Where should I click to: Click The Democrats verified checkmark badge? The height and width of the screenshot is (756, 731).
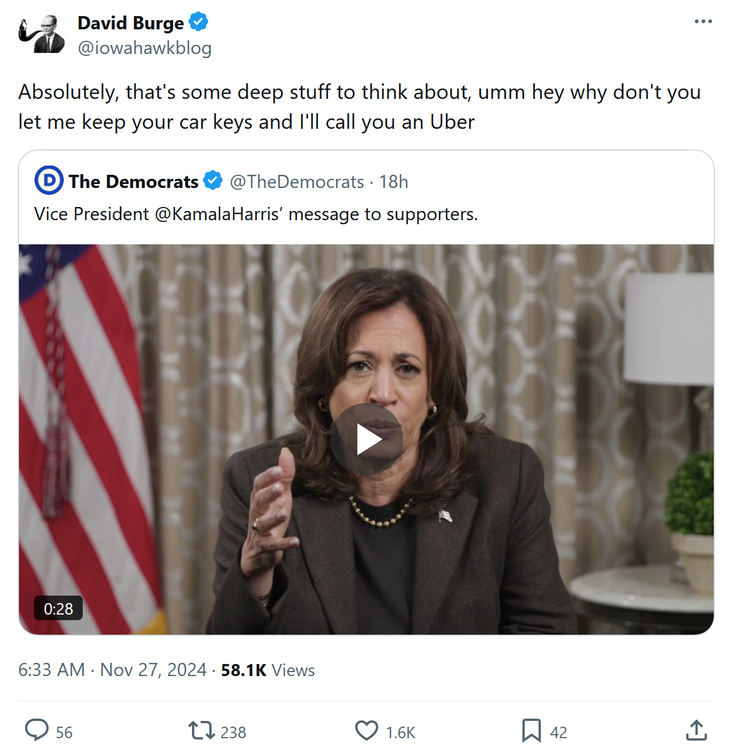click(x=213, y=181)
